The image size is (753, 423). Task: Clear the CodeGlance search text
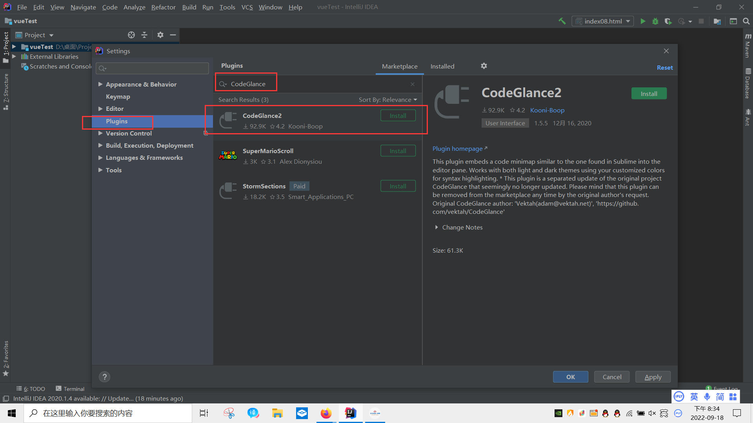pyautogui.click(x=413, y=84)
